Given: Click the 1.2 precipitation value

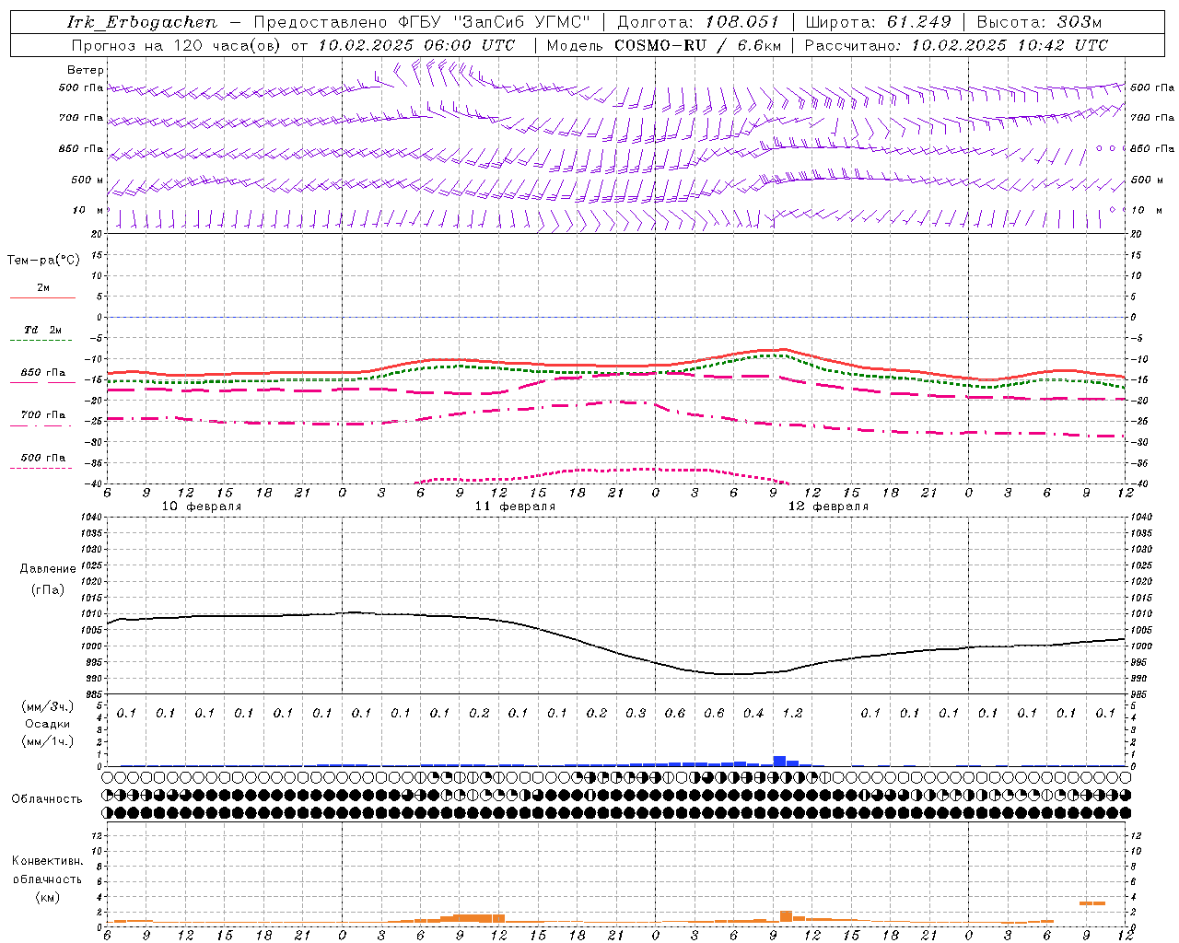Looking at the screenshot, I should 792,714.
